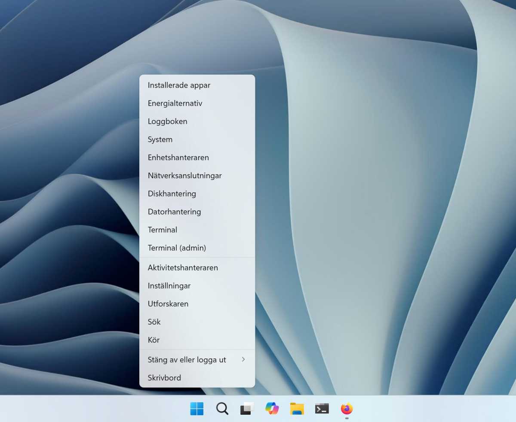Screen dimensions: 516x422
Task: Choose 'Inställningar' in the menu
Action: point(169,285)
